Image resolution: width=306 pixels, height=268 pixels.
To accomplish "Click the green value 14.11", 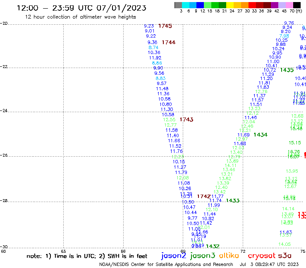I will [x=230, y=165].
